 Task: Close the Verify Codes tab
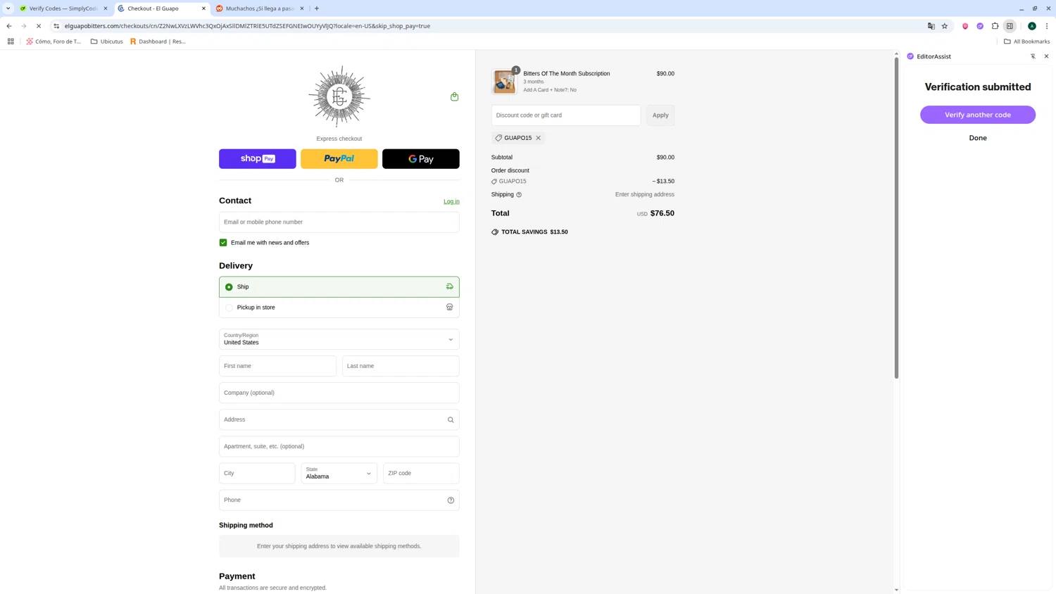106,8
